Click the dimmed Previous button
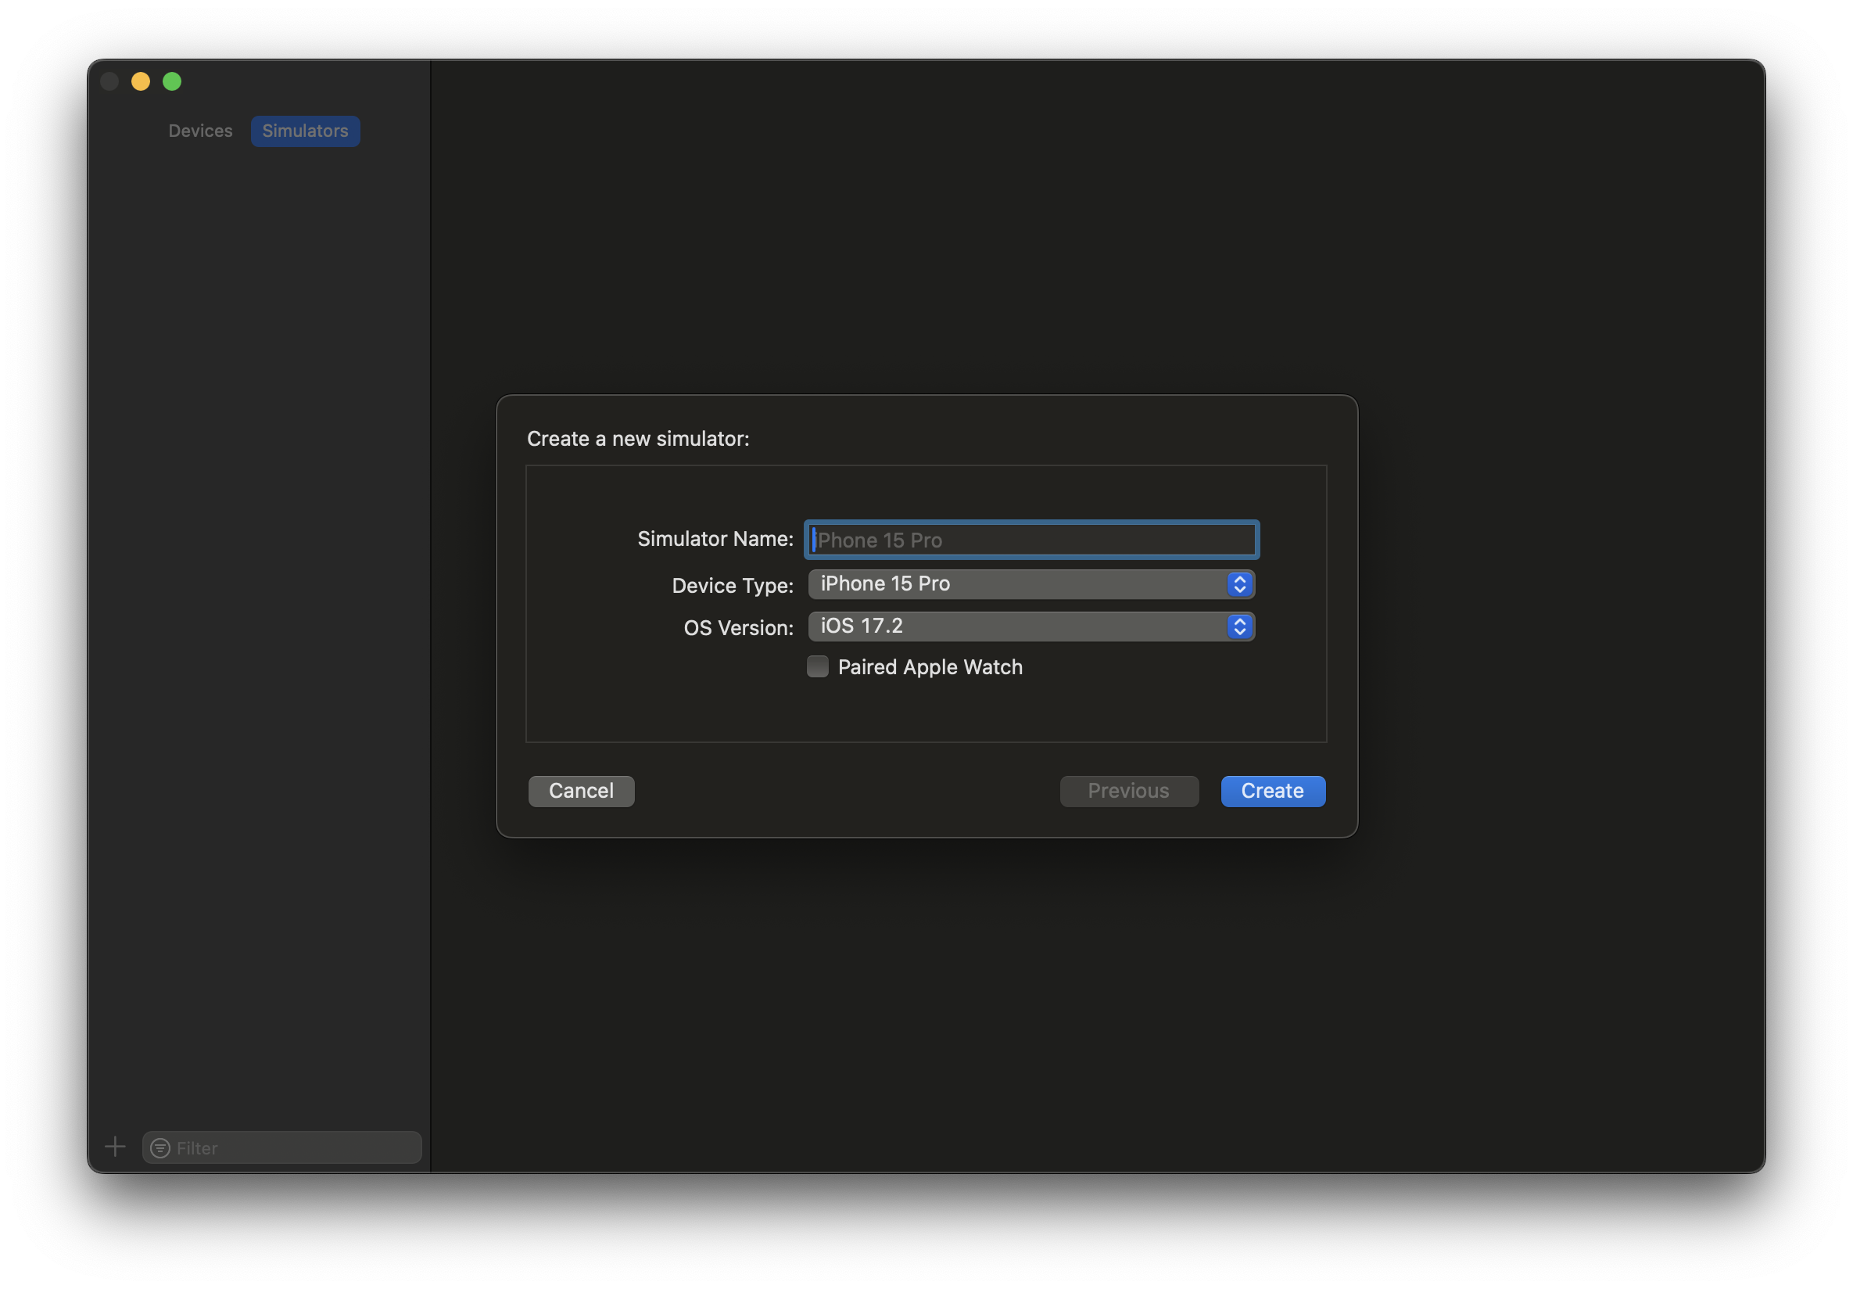1853x1289 pixels. pos(1128,790)
